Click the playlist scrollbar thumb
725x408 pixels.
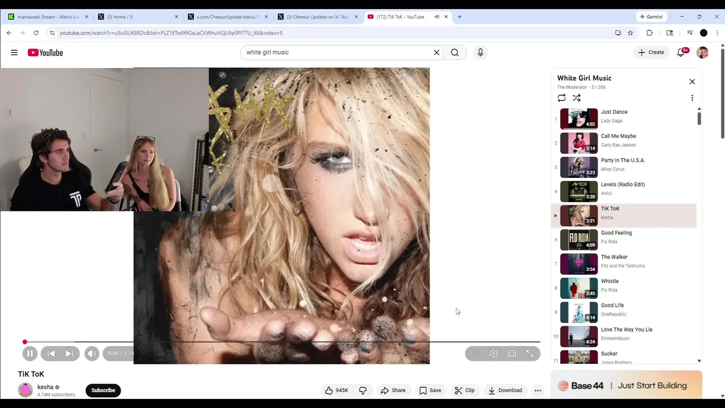(699, 118)
